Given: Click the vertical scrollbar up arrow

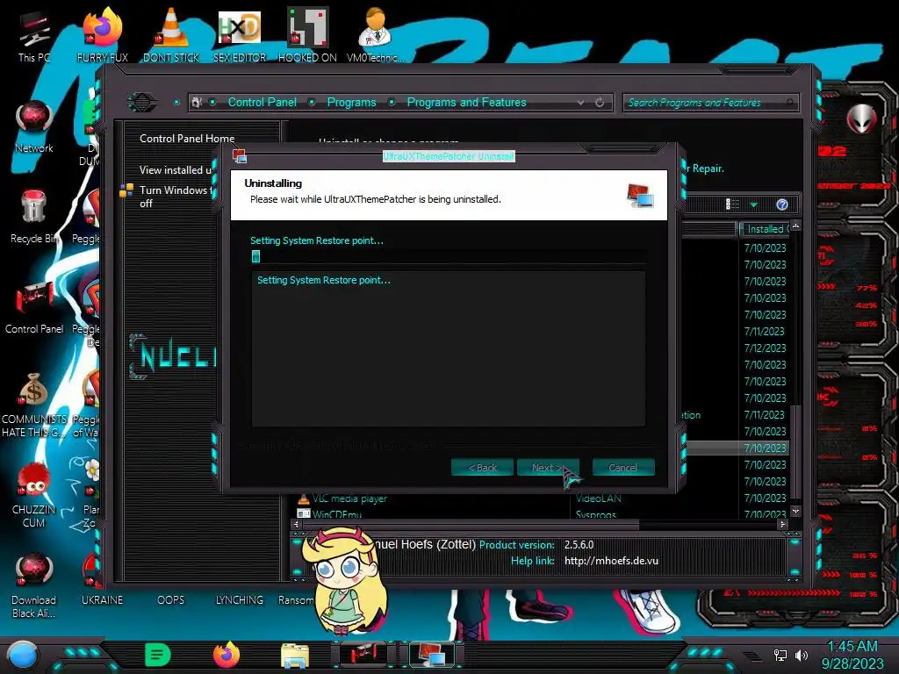Looking at the screenshot, I should pyautogui.click(x=795, y=226).
